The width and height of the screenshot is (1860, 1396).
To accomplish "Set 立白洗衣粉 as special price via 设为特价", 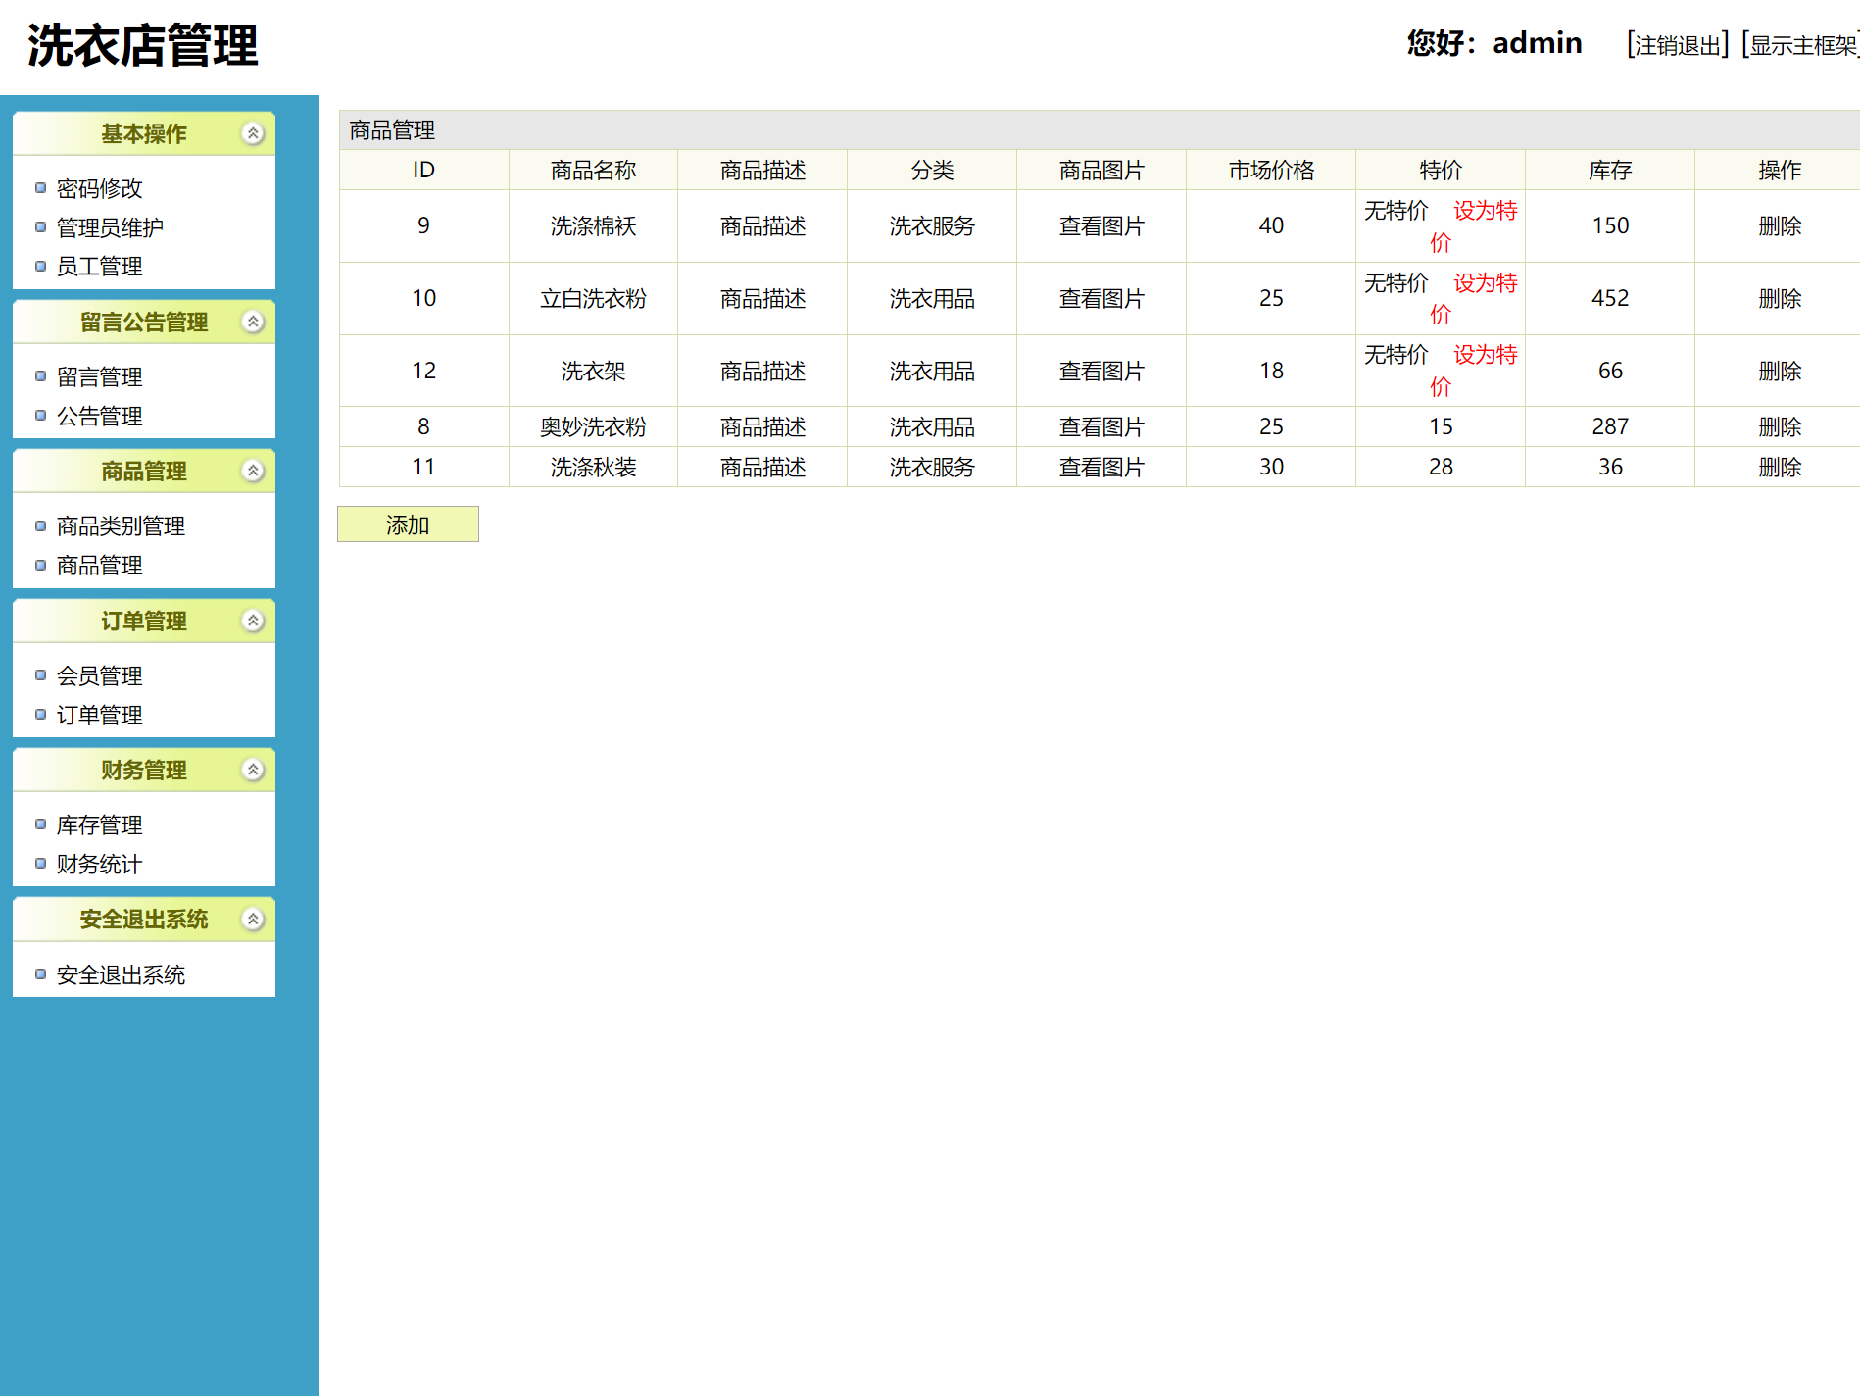I will click(1475, 298).
